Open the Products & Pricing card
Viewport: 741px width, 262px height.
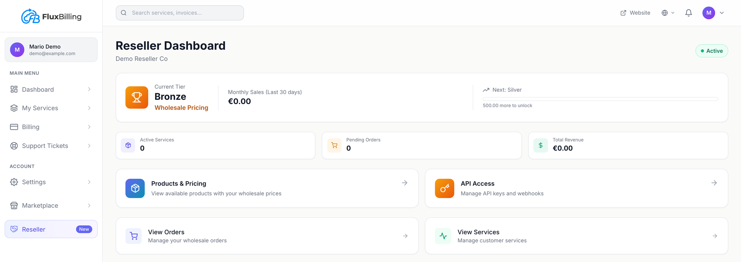267,188
